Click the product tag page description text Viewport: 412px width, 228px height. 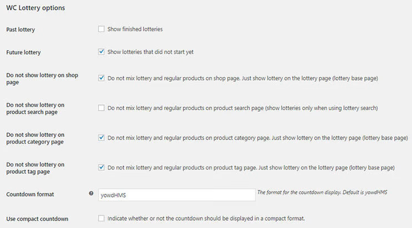(x=251, y=168)
